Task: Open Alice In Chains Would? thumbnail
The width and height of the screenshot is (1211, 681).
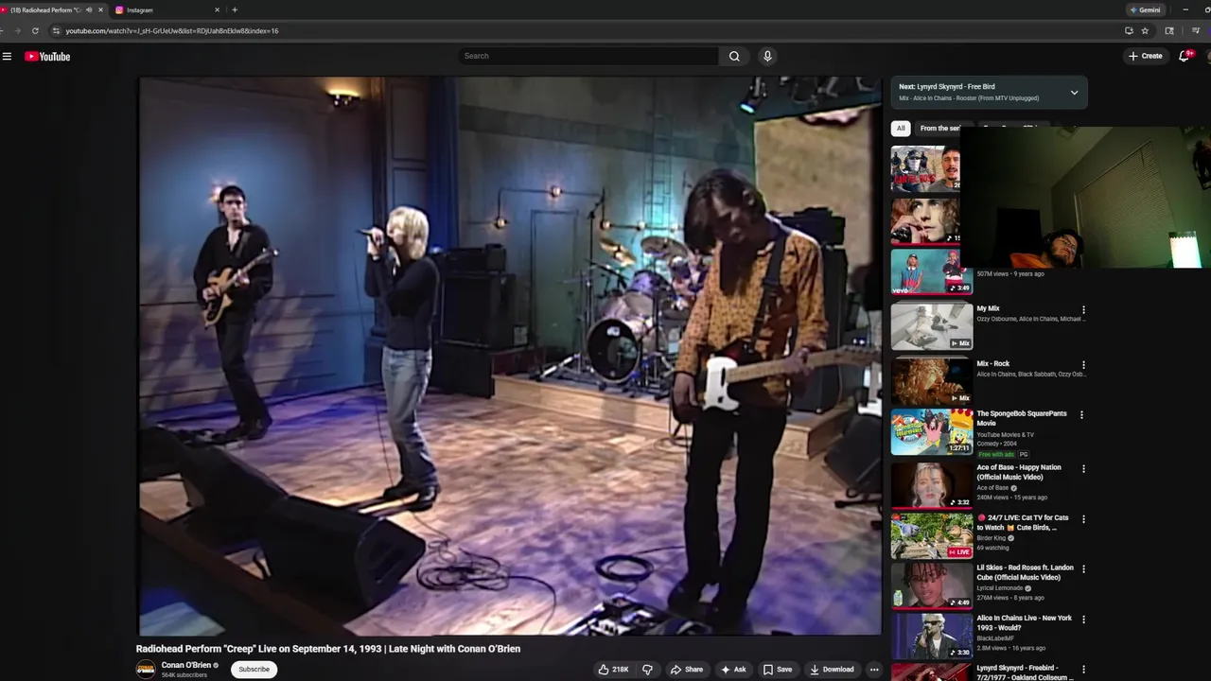Action: tap(932, 636)
